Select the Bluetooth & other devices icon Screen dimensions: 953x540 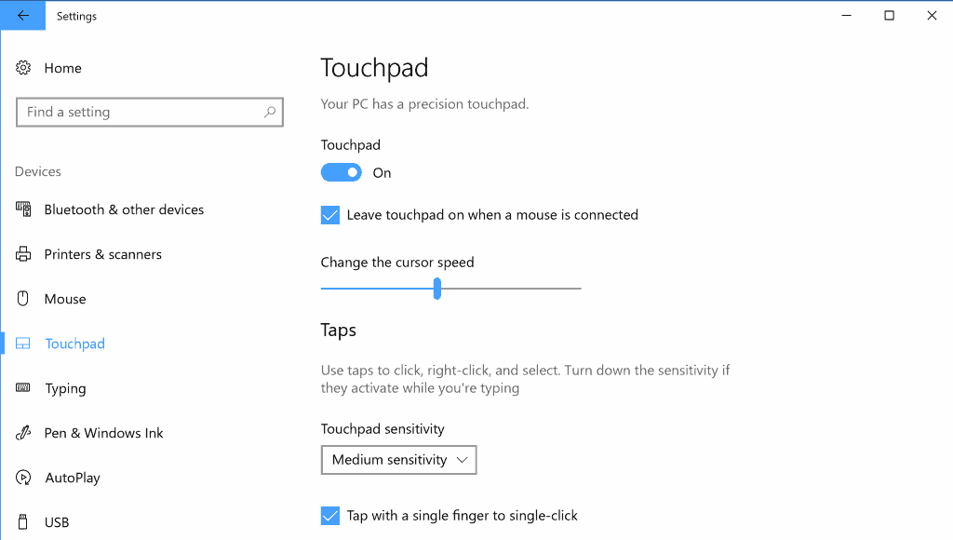[x=23, y=209]
